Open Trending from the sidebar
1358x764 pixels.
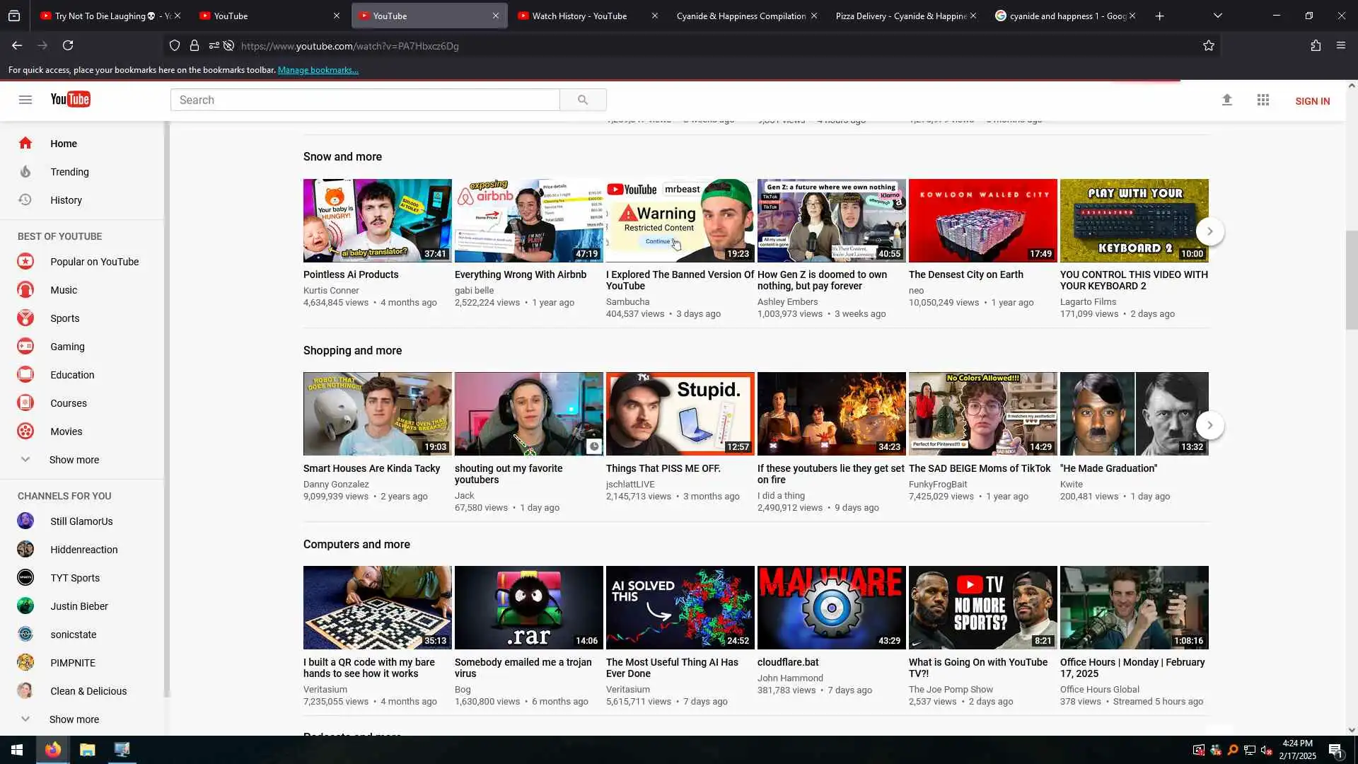[69, 172]
